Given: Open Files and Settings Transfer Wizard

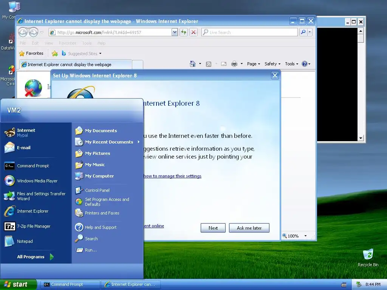Looking at the screenshot, I should coord(36,196).
